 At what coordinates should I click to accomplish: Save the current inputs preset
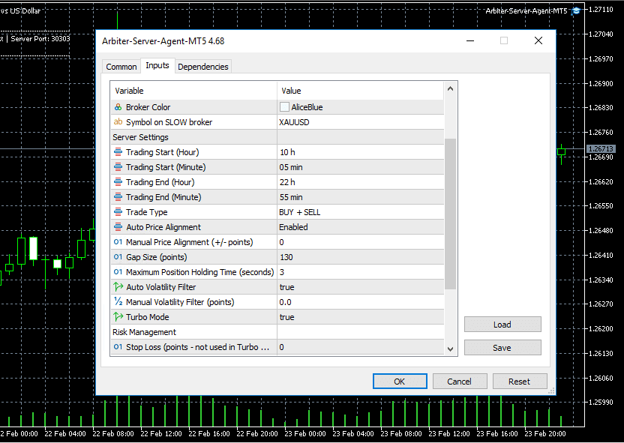(502, 348)
